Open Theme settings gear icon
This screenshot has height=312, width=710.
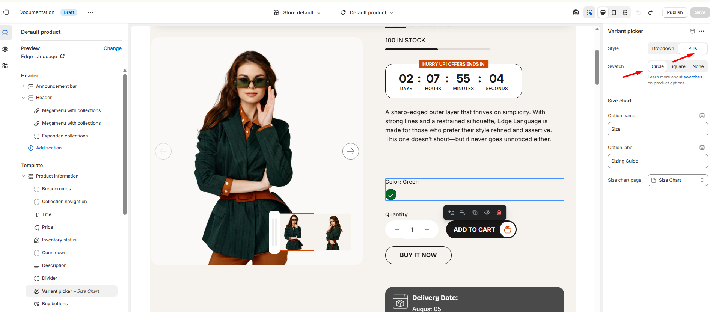[5, 49]
